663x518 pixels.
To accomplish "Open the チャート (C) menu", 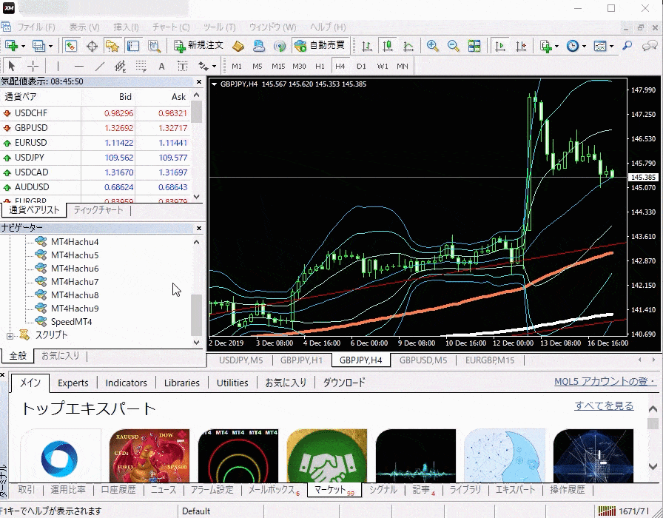I will (171, 27).
